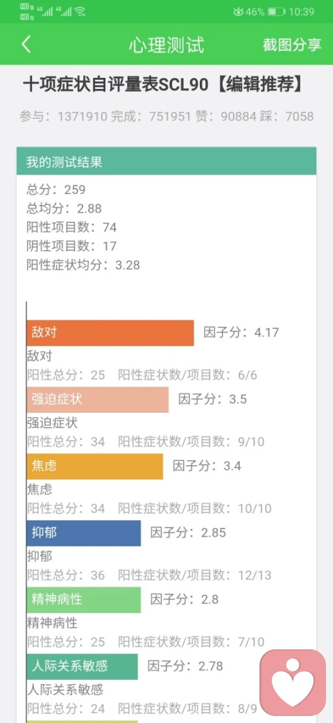Tap the pink 强迫症状 factor bar
The image size is (333, 723).
98,399
